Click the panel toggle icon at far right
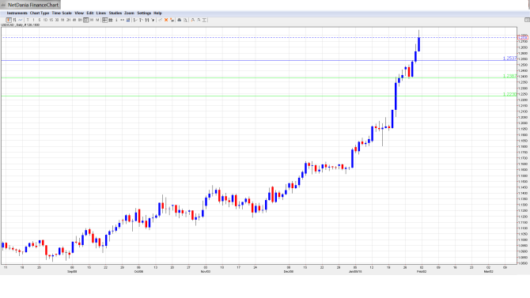This screenshot has width=530, height=298. pyautogui.click(x=527, y=20)
